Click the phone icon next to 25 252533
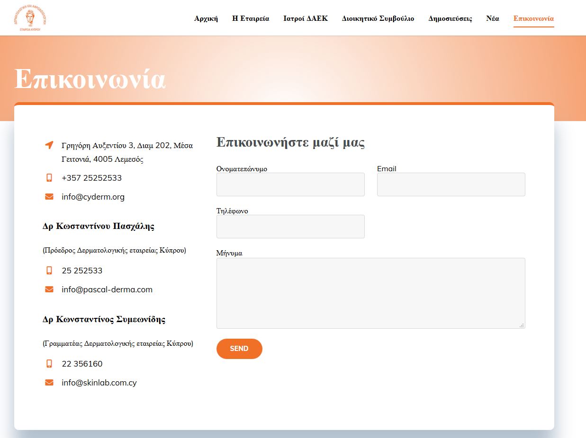The image size is (586, 438). tap(49, 271)
